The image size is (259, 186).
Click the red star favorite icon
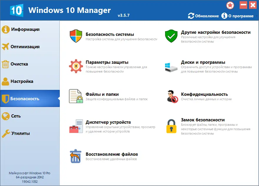230,6
